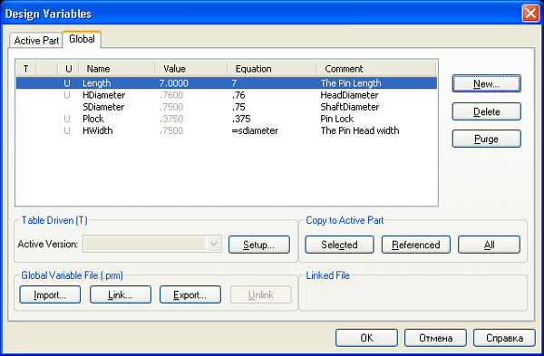
Task: Select the HWidth variable row
Action: 226,130
